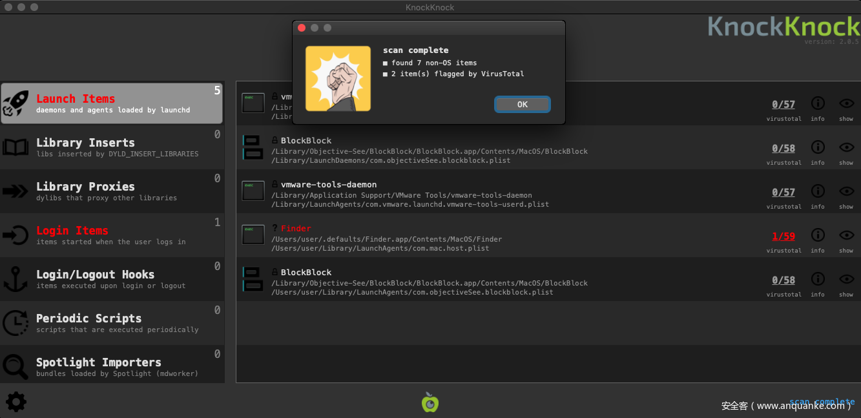Viewport: 861px width, 418px height.
Task: Open VirusTotal 0/57 result for vmware-tools-daemon
Action: click(783, 193)
